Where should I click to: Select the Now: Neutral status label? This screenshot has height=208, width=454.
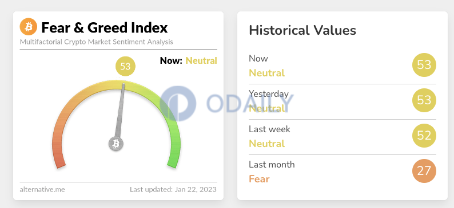click(189, 61)
